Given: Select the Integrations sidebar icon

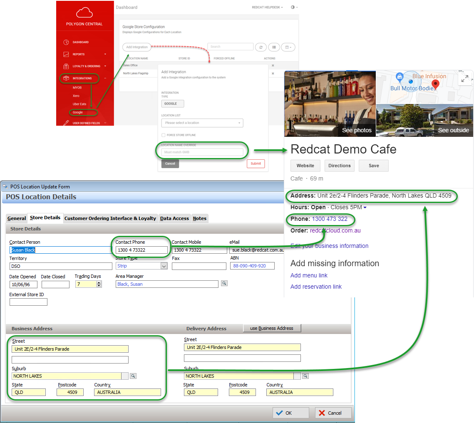Looking at the screenshot, I should click(x=66, y=78).
